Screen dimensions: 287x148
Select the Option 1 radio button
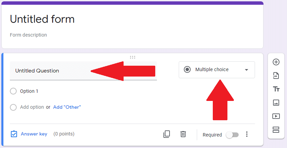[x=13, y=91]
